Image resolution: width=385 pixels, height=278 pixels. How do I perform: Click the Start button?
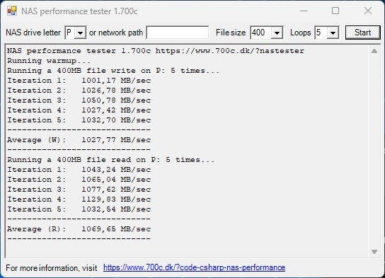click(x=362, y=33)
